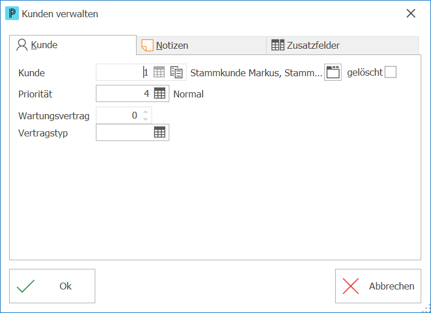Click the Priorität label
This screenshot has width=431, height=313.
(x=35, y=94)
